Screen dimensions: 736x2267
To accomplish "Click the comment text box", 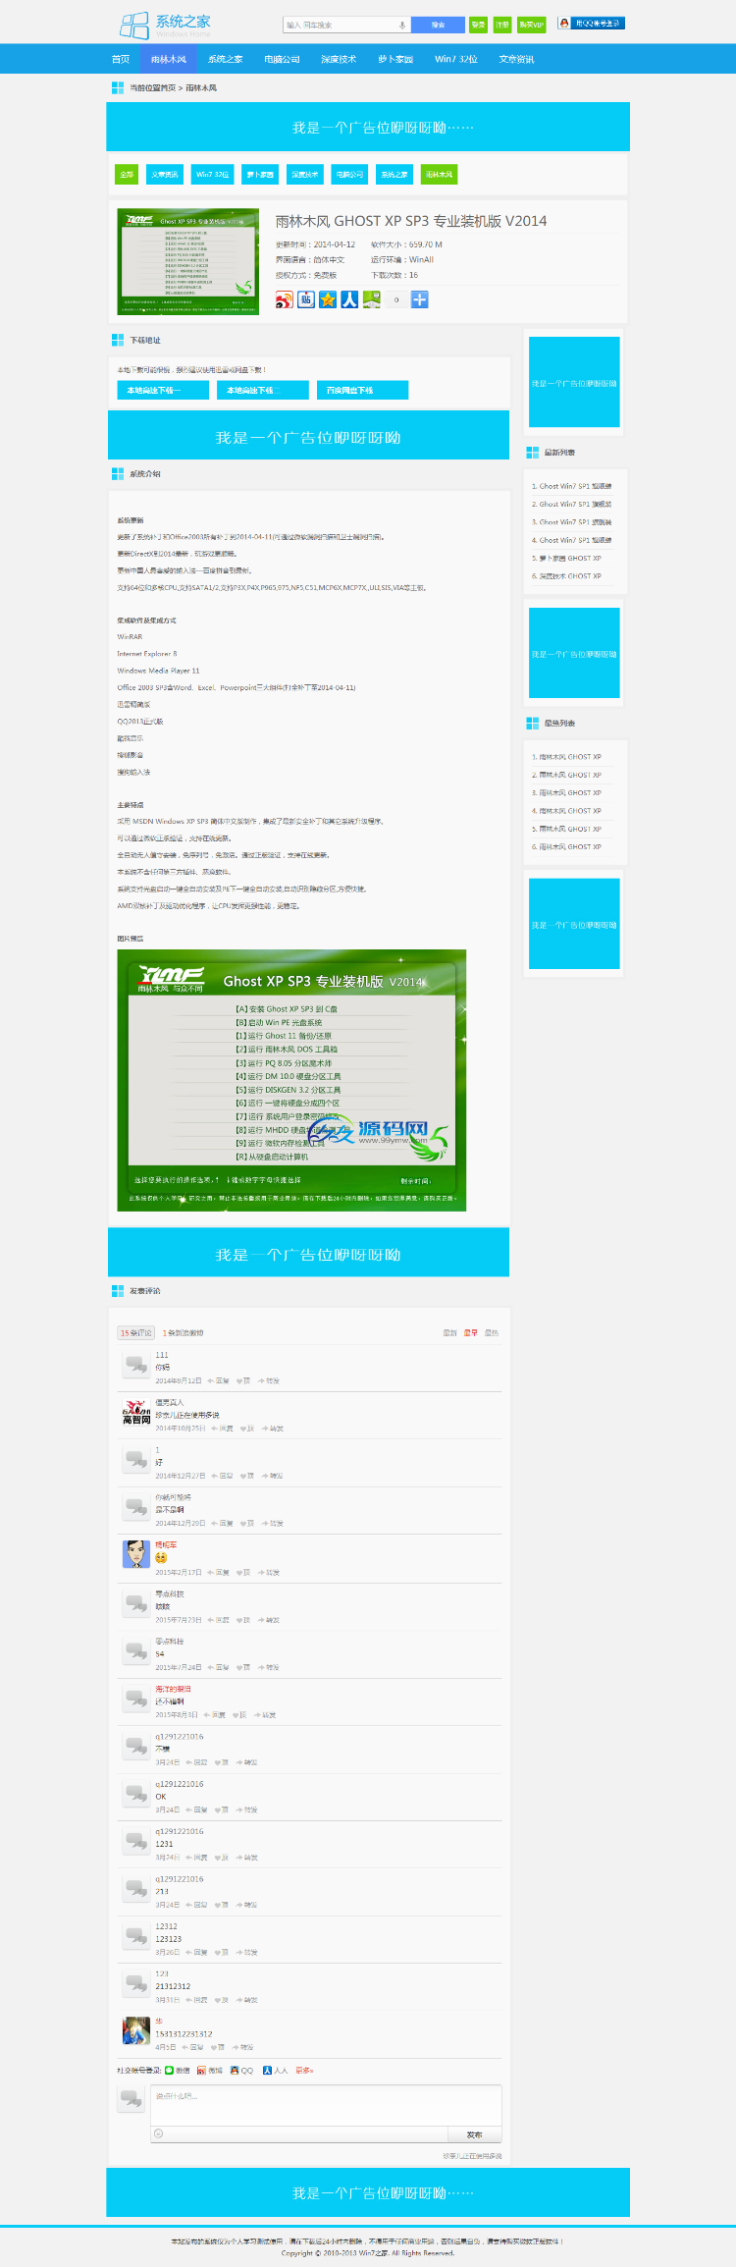I will (326, 2105).
